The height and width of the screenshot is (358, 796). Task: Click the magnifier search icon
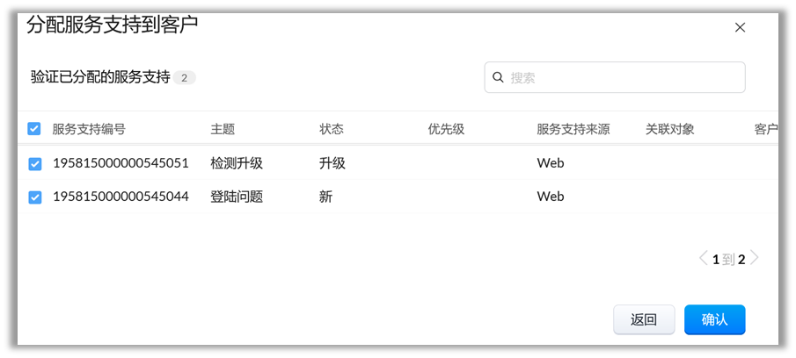(x=499, y=77)
